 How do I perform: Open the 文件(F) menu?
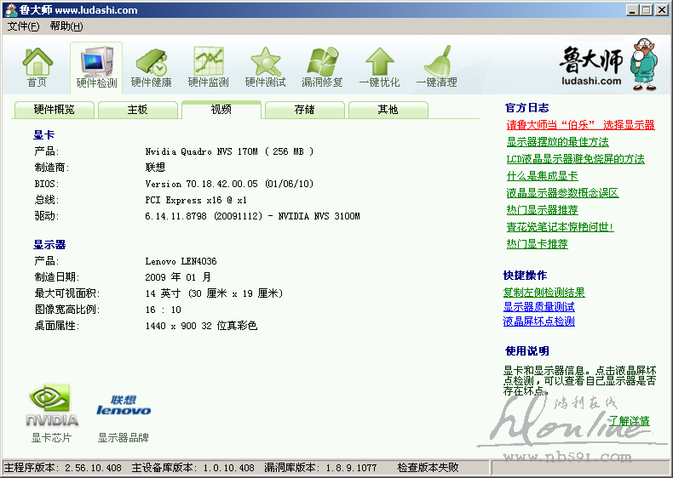click(x=24, y=26)
